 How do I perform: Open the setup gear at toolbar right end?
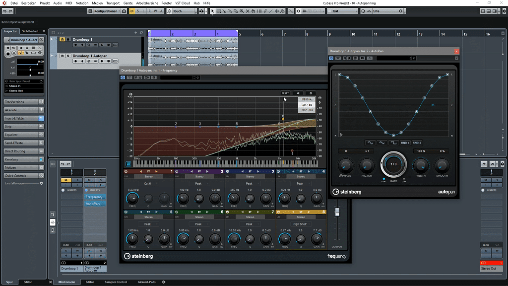[x=504, y=11]
